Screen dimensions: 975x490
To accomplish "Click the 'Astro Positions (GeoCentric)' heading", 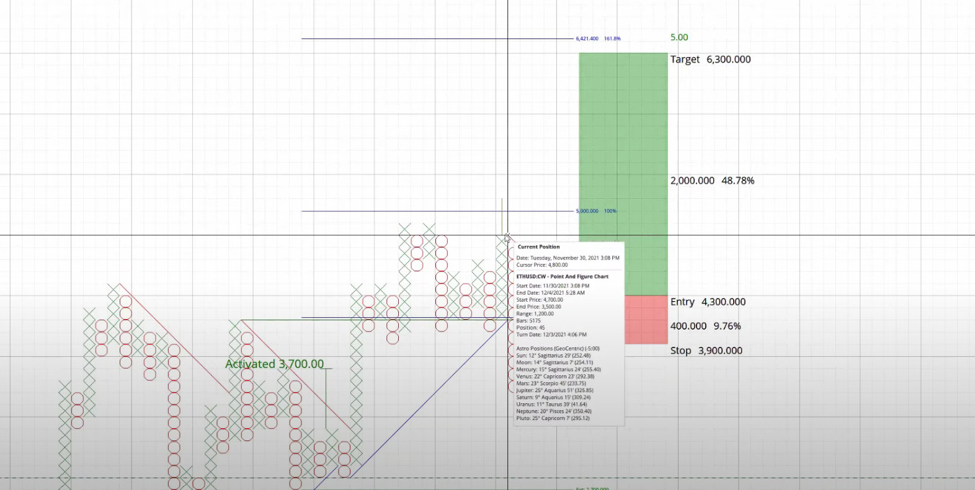I will click(x=558, y=349).
